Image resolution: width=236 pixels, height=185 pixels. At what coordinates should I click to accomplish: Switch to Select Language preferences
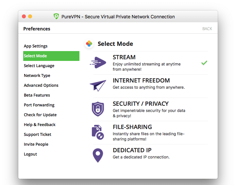coord(39,66)
